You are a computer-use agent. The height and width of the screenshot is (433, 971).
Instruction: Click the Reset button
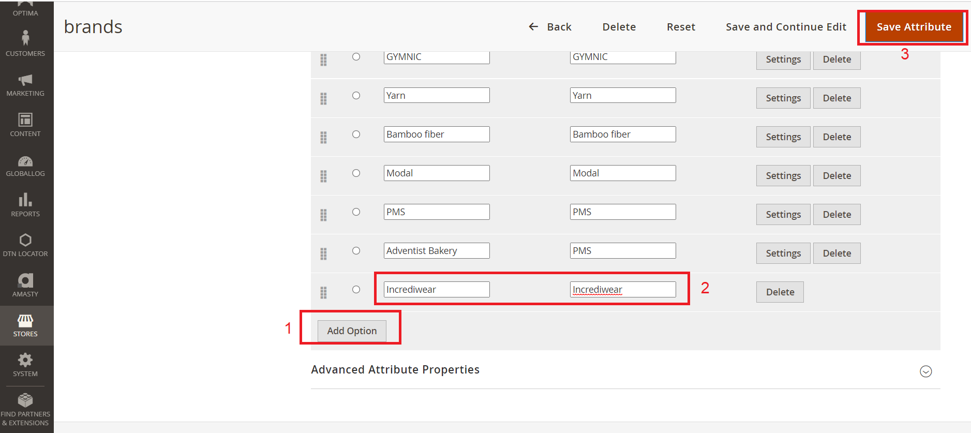[681, 27]
